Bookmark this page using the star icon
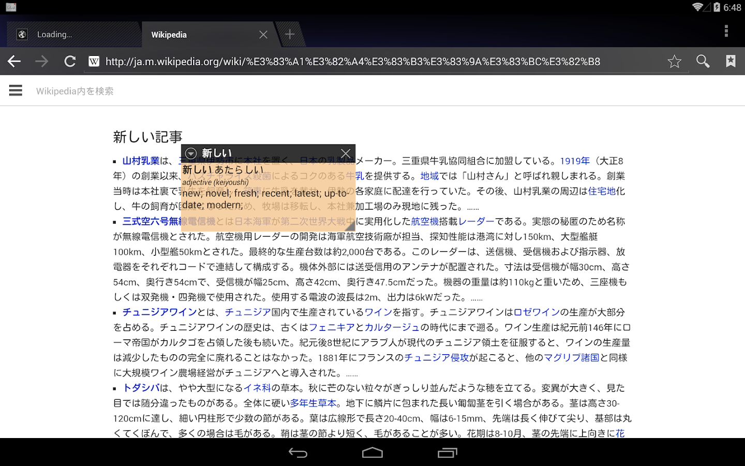Screen dimensions: 745x466 [x=675, y=61]
